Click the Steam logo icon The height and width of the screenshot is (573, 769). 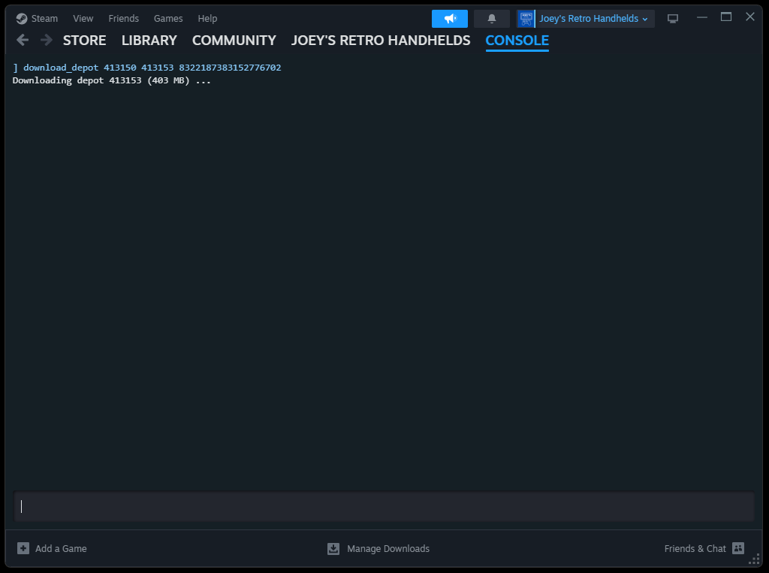tap(22, 19)
